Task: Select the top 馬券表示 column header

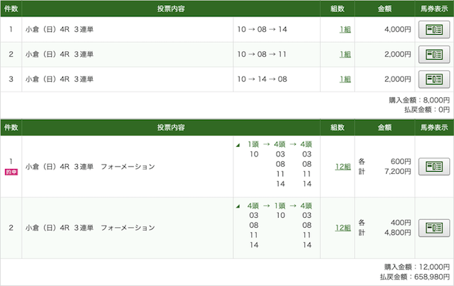Action: coord(434,9)
